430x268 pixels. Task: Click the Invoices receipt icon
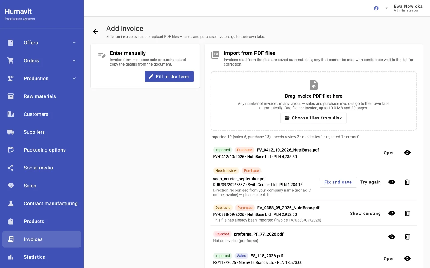coord(11,239)
